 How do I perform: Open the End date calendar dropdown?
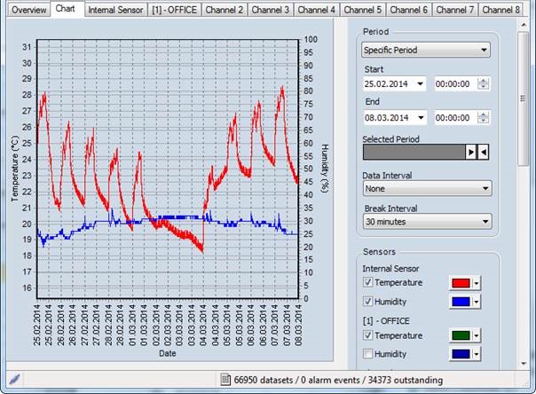click(420, 118)
